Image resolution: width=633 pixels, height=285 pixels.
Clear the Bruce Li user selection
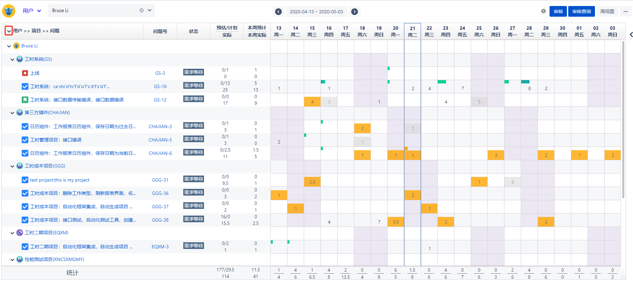click(142, 10)
